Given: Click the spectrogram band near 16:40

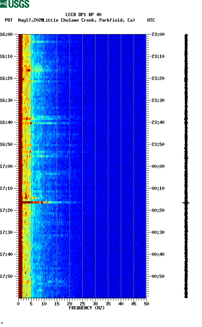Looking at the screenshot, I should [50, 123].
